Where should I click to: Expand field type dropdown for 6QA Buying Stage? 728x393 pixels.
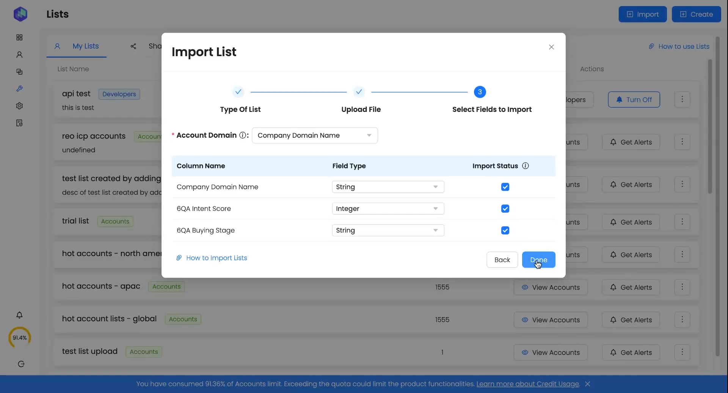388,230
